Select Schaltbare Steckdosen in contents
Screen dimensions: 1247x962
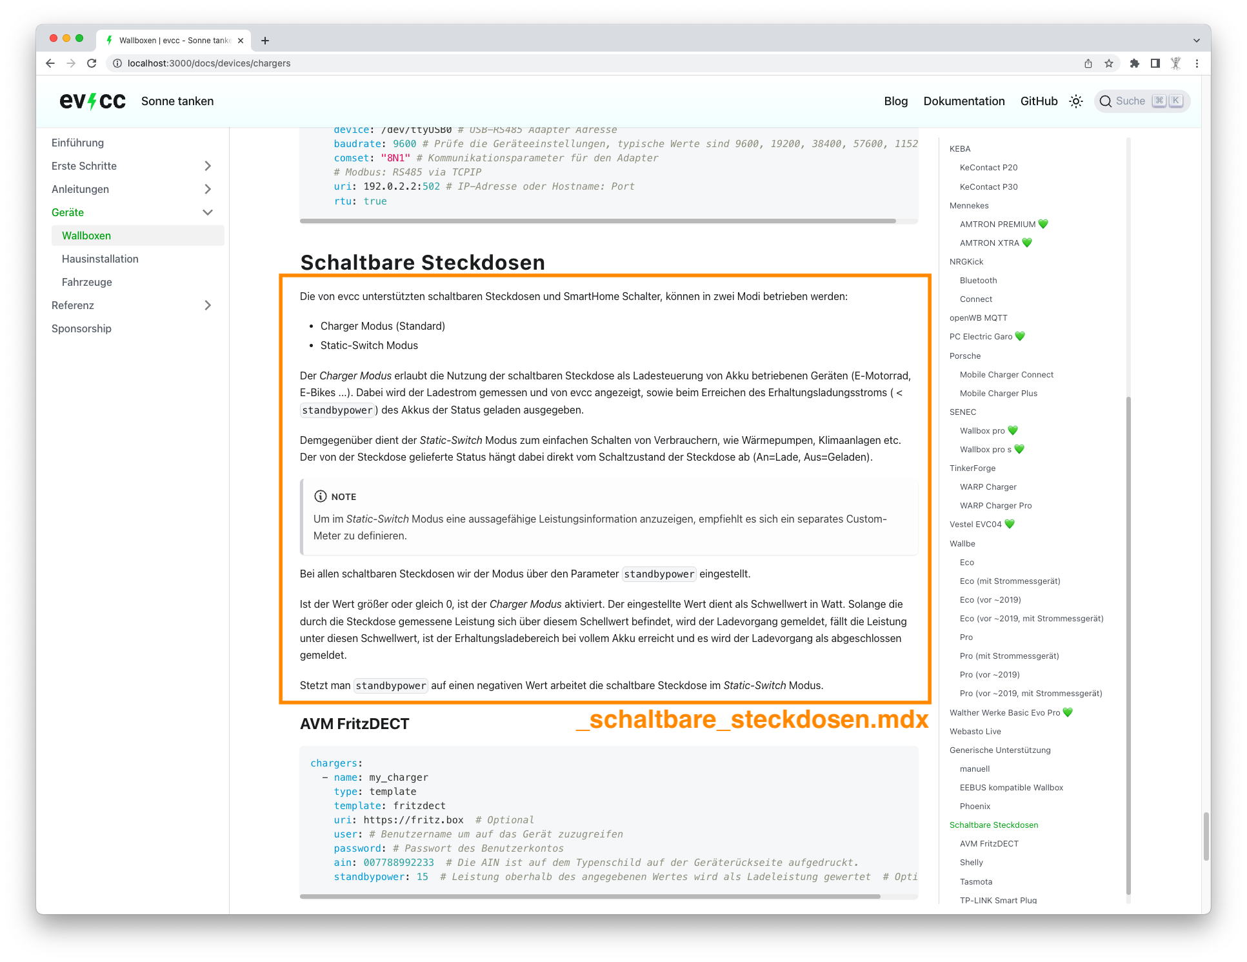993,825
